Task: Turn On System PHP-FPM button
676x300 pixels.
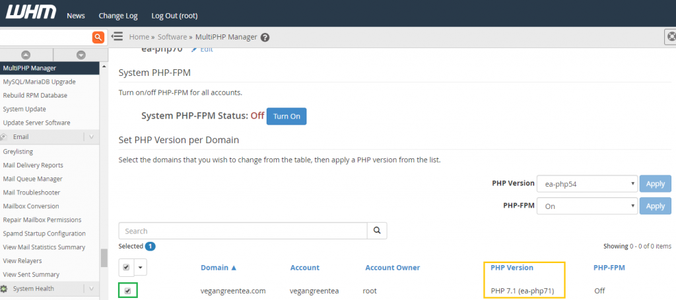Action: point(287,116)
